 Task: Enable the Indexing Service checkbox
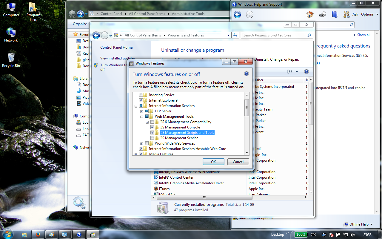pos(141,95)
